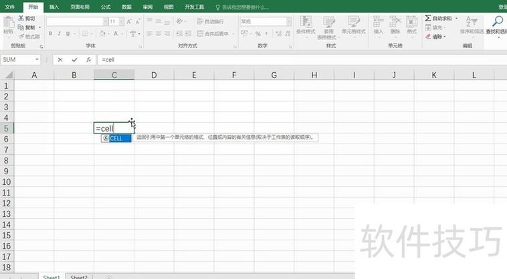This screenshot has height=279, width=507.
Task: Click the Tell Me search box
Action: 242,7
